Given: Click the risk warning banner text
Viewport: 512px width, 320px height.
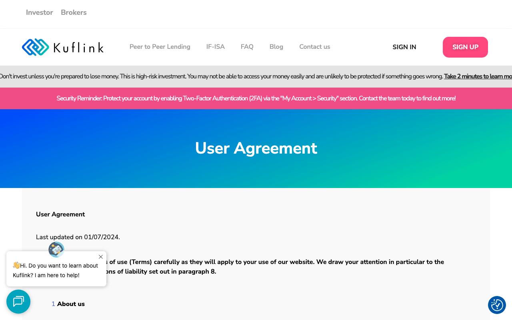Looking at the screenshot, I should tap(220, 76).
